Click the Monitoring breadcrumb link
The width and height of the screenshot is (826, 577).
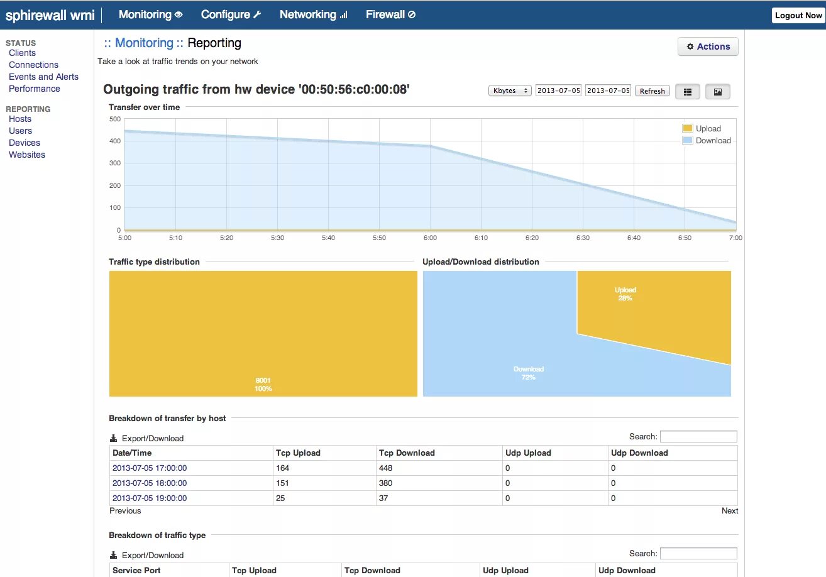[x=144, y=43]
